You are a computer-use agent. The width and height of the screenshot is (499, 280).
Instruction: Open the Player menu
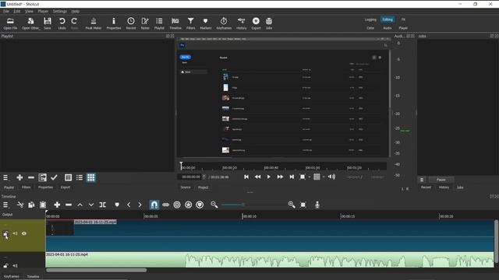click(43, 11)
